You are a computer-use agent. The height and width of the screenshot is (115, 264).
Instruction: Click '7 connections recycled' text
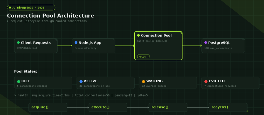click(x=220, y=86)
